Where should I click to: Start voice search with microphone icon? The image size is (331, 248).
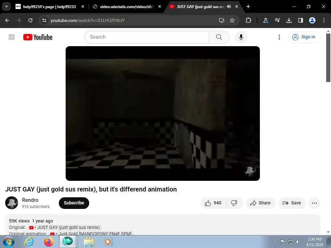point(241,37)
